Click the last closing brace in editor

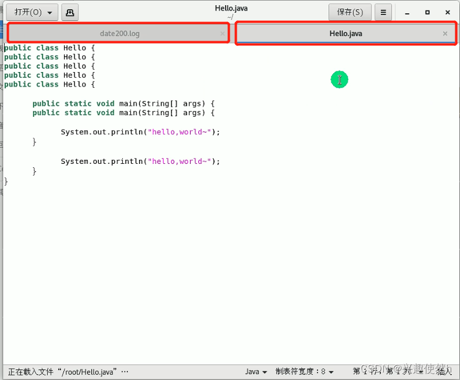pos(6,181)
